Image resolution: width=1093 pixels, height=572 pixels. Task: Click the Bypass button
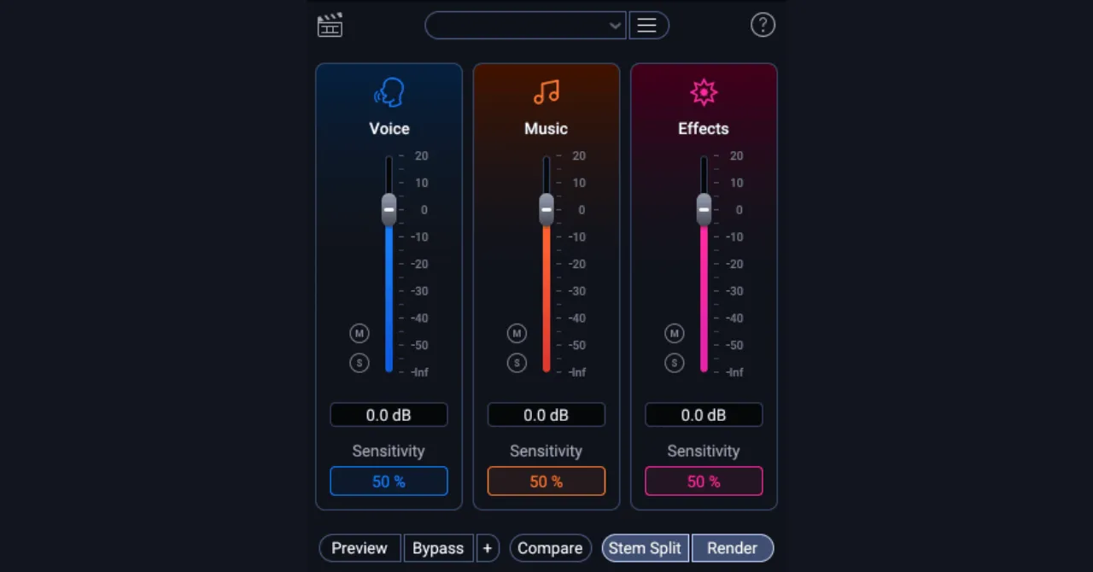point(438,548)
